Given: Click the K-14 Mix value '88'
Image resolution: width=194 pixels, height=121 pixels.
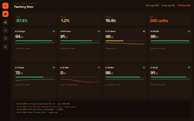Looking at the screenshot, I should (x=108, y=73).
